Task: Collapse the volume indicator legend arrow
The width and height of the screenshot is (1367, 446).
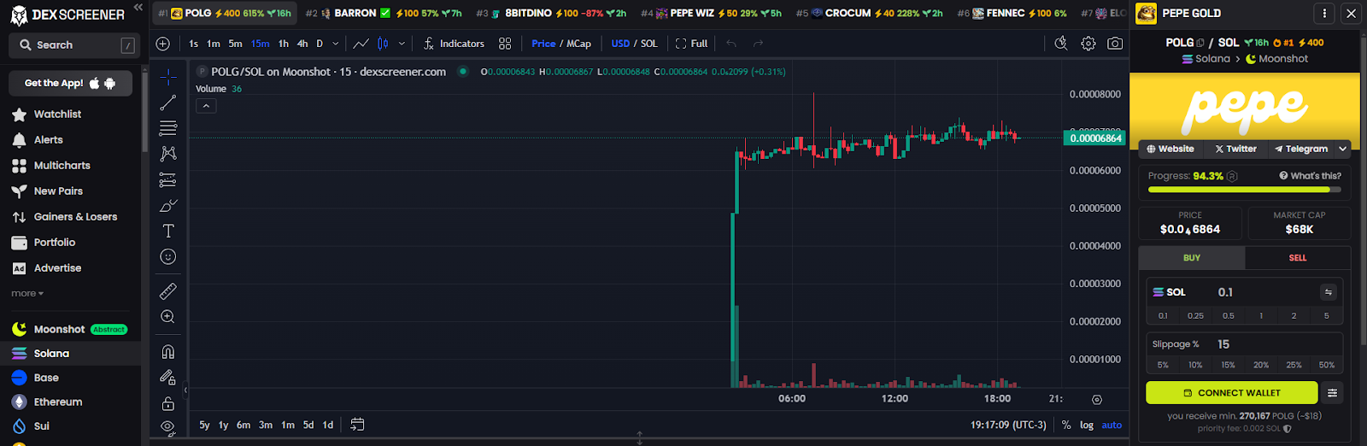Action: click(206, 106)
